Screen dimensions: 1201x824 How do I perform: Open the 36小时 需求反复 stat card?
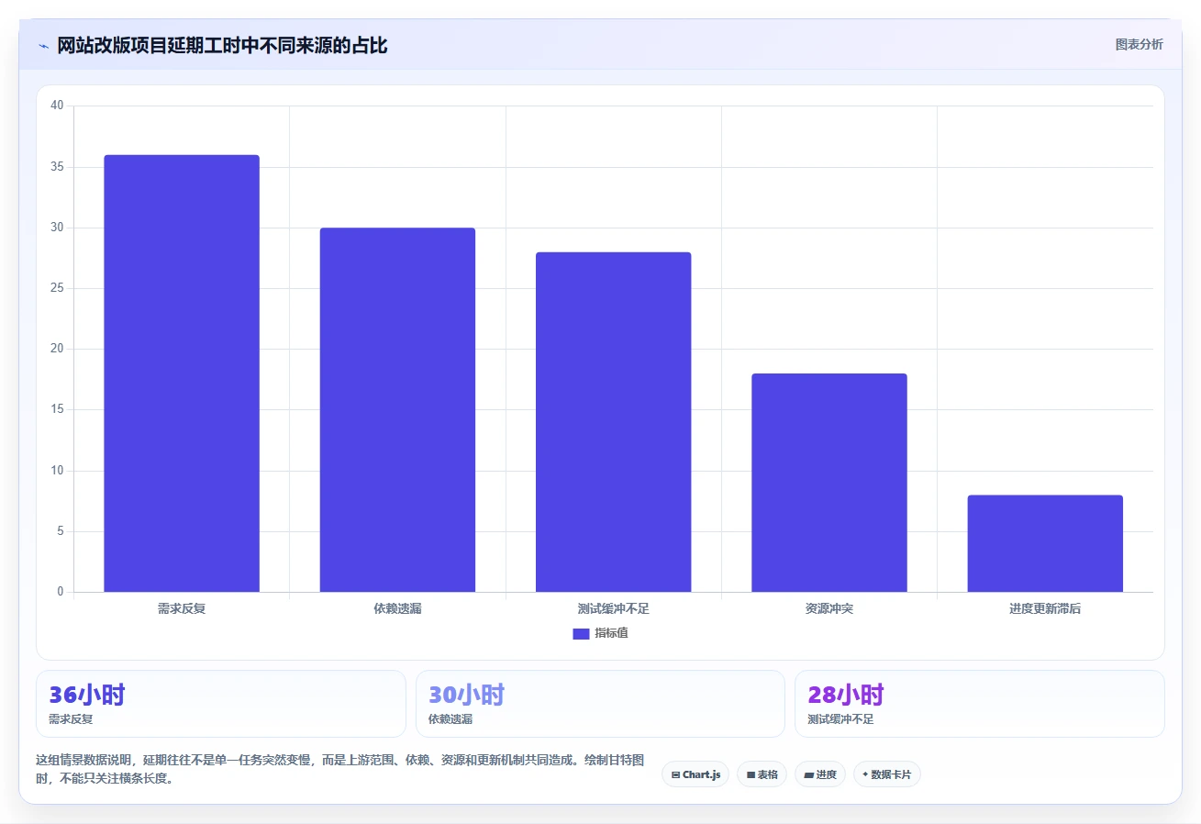[x=221, y=704]
